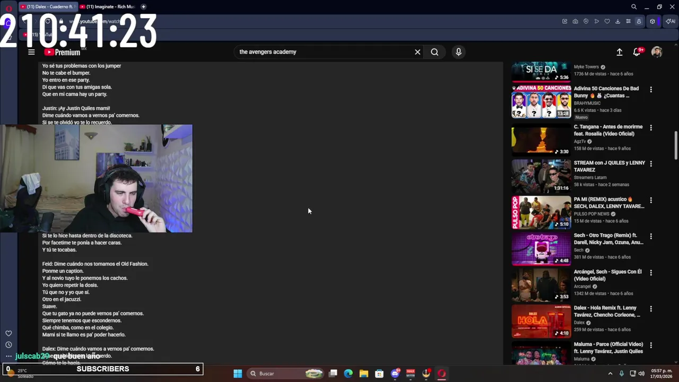679x382 pixels.
Task: Open YouTube notifications bell
Action: 637,52
